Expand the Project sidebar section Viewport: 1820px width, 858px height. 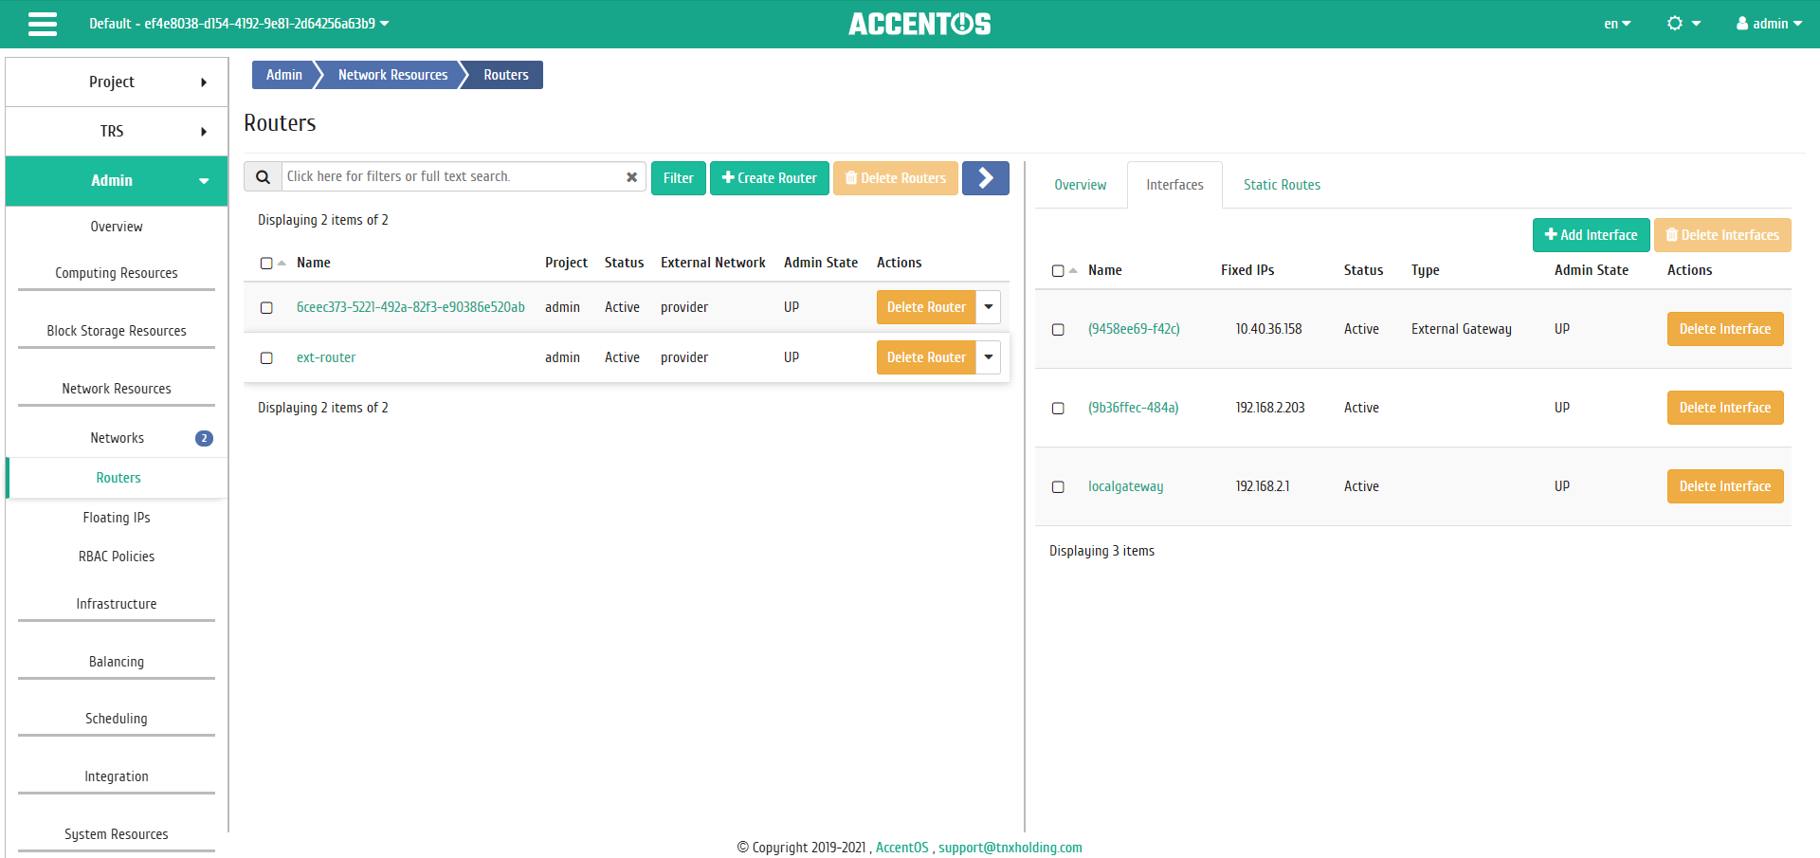click(117, 82)
